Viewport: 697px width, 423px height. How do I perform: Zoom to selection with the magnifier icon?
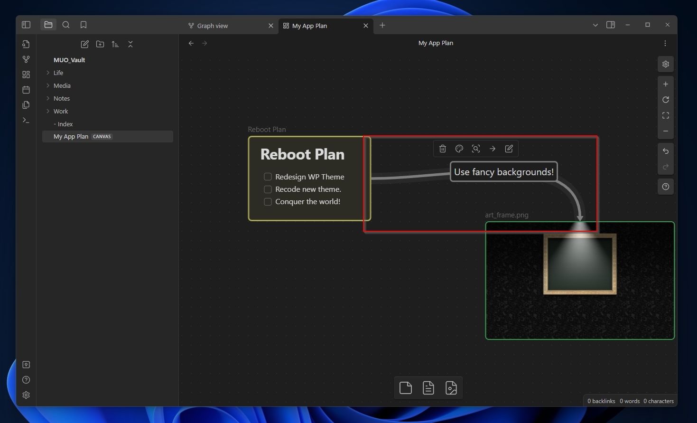[x=476, y=149]
